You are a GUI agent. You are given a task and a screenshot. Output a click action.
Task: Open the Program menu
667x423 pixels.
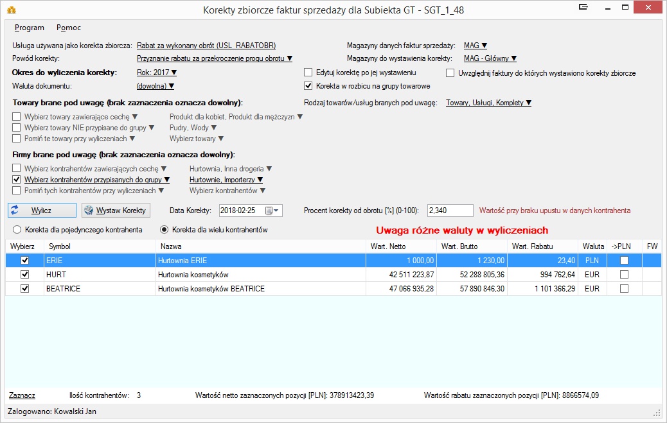[30, 28]
